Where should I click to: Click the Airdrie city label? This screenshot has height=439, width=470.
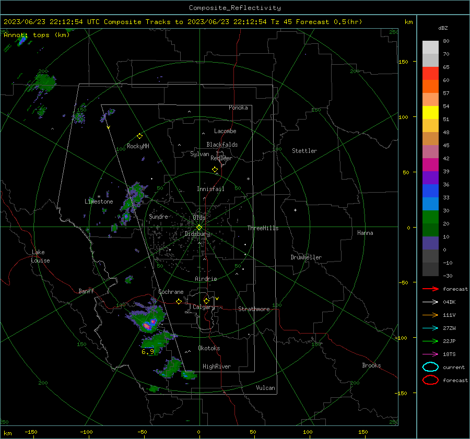[x=206, y=279]
